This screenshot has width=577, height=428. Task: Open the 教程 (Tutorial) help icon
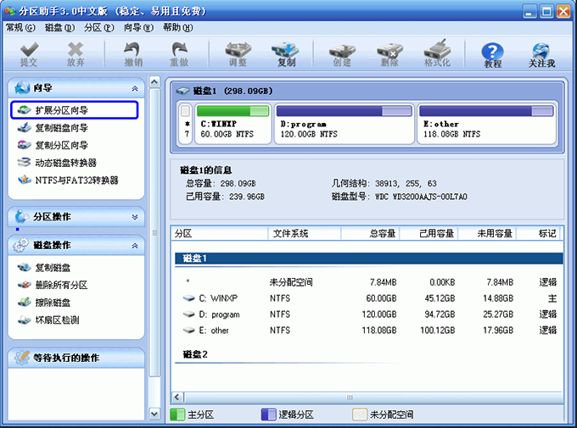493,55
